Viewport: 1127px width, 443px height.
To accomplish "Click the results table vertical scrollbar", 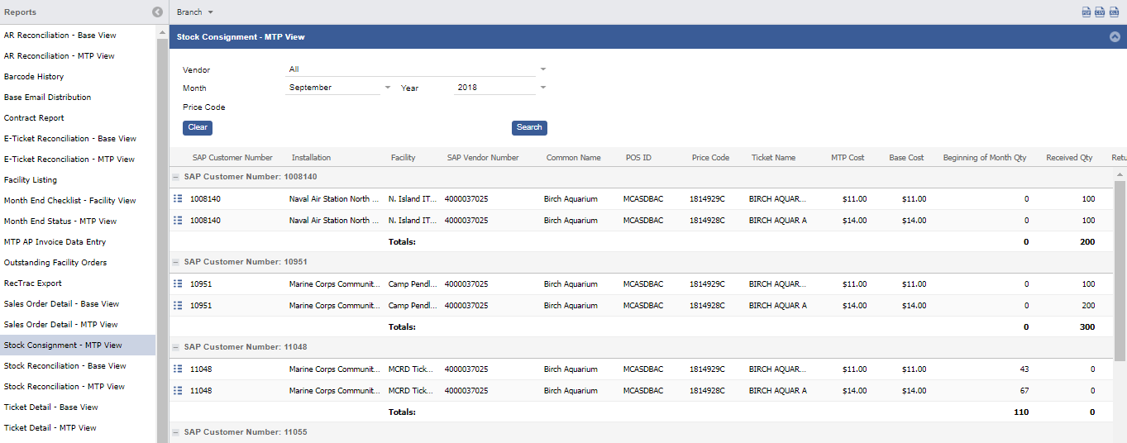I will point(1120,273).
